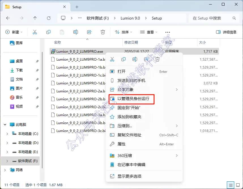Sort by 大小 column header
Image resolution: width=243 pixels, height=189 pixels.
click(x=202, y=42)
